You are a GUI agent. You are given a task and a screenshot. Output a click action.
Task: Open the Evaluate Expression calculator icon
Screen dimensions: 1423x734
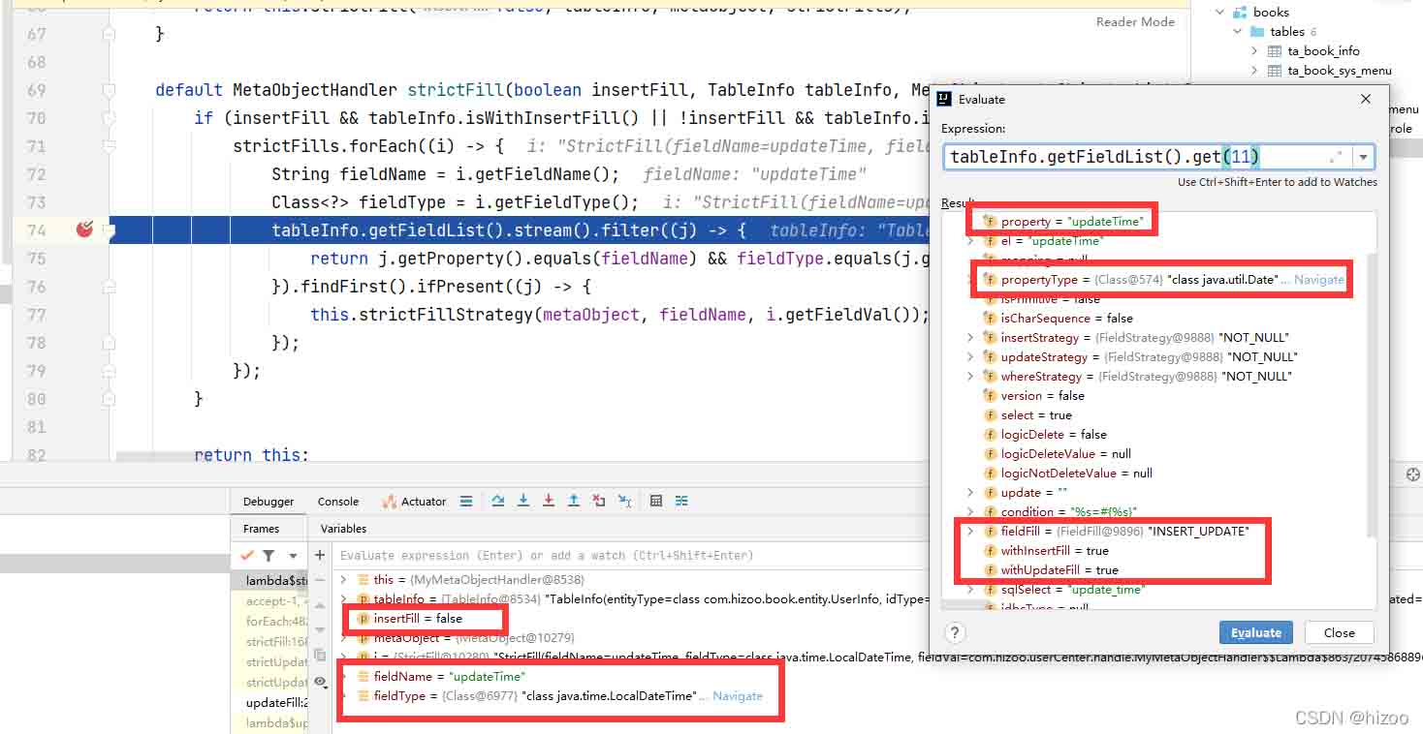(x=656, y=501)
